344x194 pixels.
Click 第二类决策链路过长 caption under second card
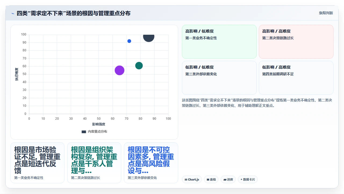point(85,178)
